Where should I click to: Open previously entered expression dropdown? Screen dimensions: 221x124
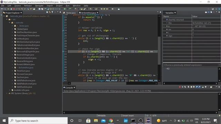tap(219, 65)
